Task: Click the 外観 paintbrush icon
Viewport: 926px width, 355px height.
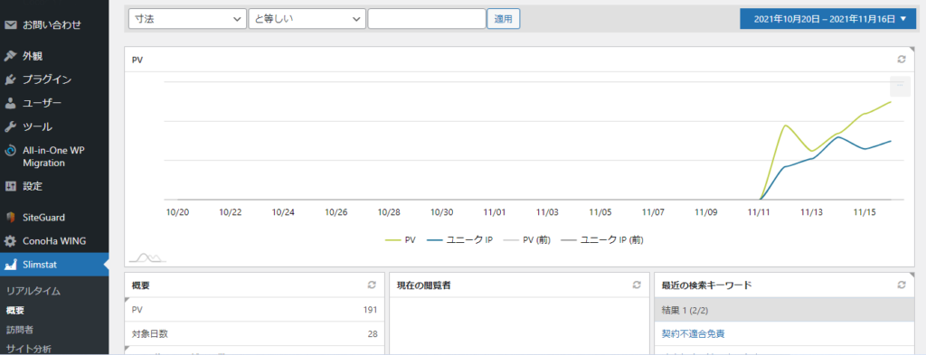Action: [10, 56]
